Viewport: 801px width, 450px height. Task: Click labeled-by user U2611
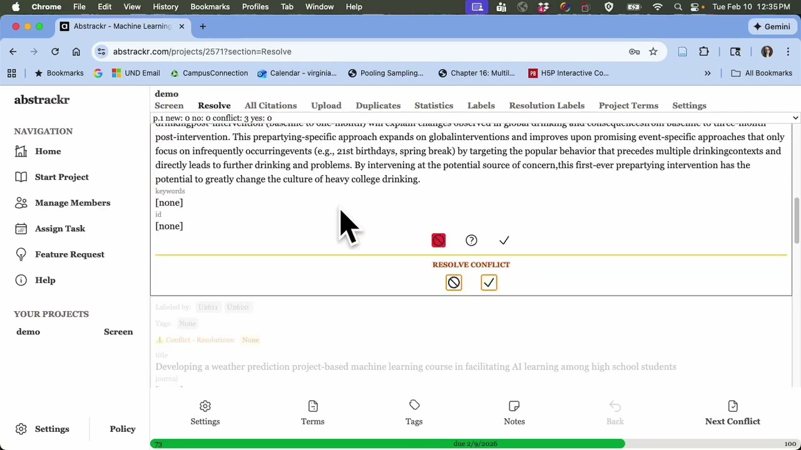208,307
